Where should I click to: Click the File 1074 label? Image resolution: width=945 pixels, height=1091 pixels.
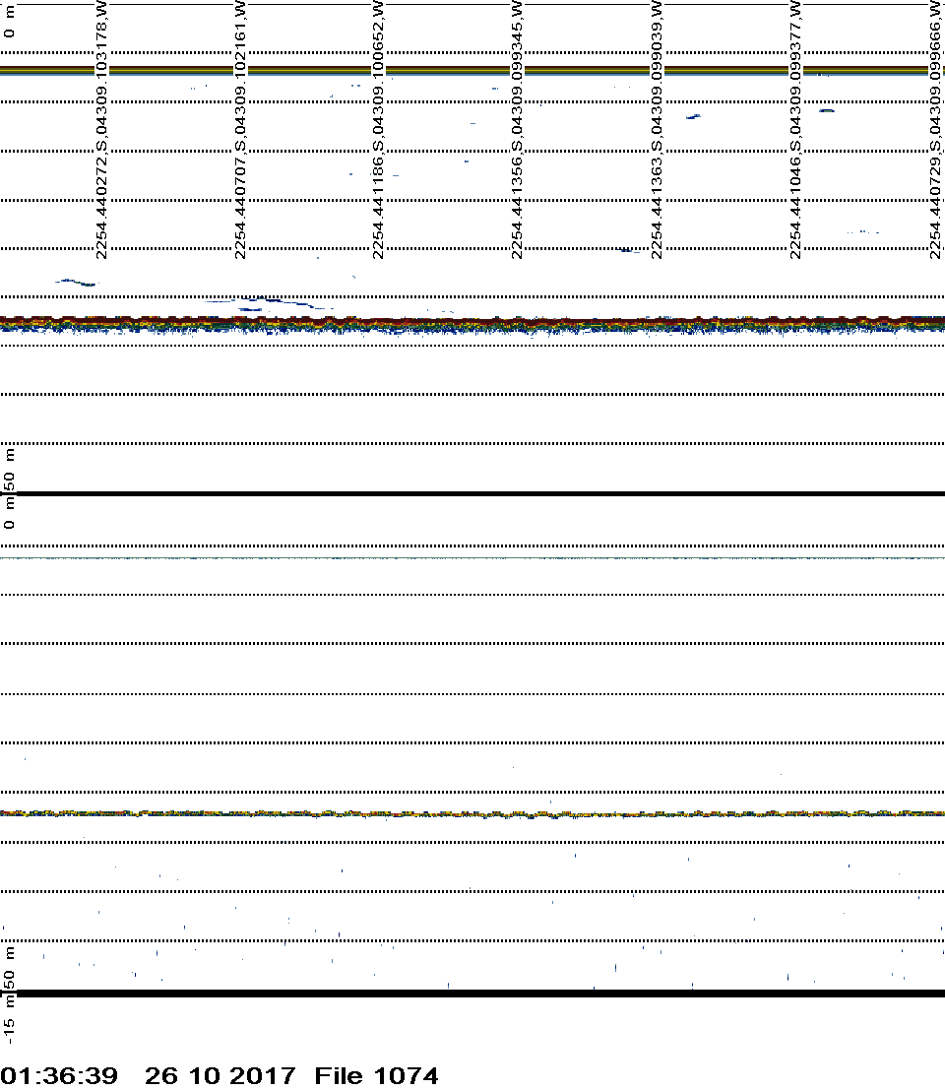click(376, 1075)
